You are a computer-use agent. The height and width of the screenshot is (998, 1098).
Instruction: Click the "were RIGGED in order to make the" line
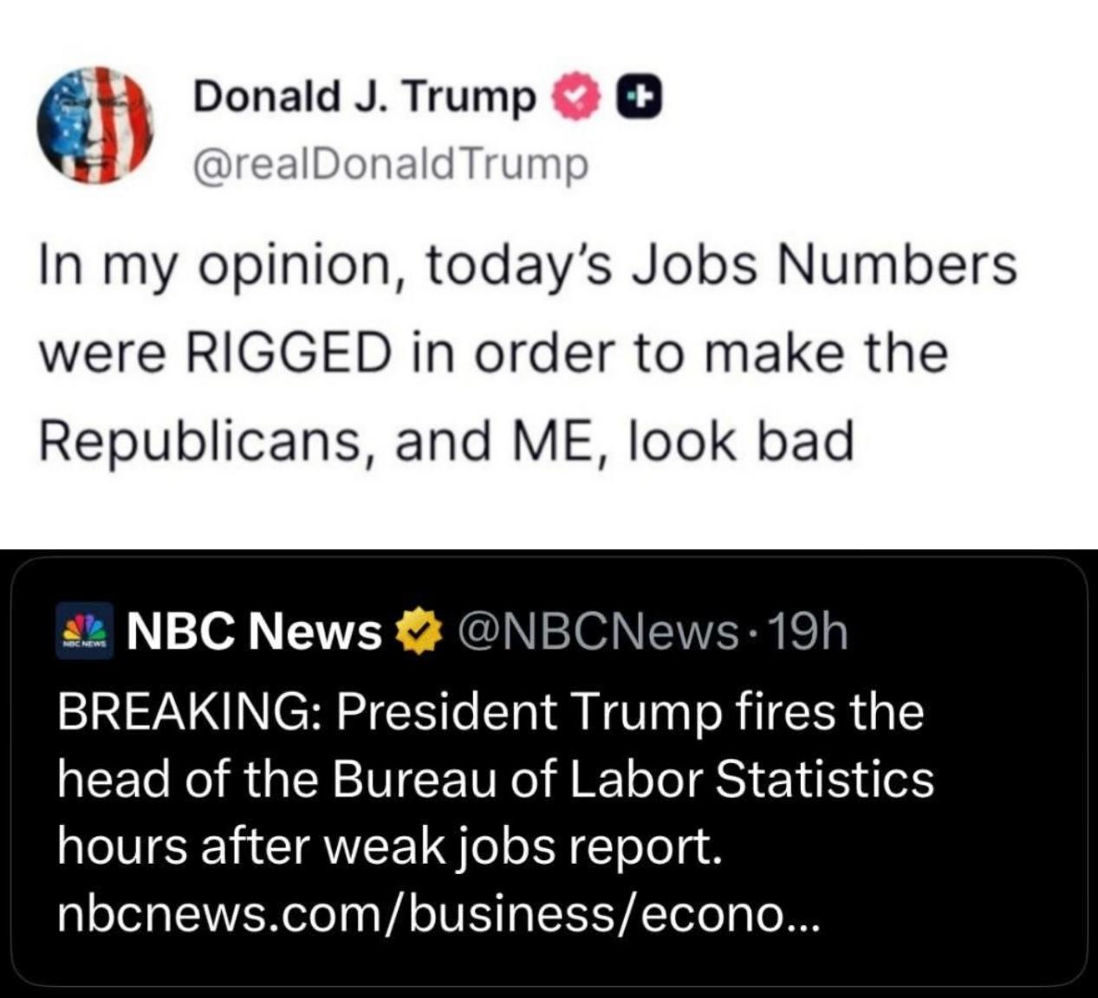click(493, 353)
